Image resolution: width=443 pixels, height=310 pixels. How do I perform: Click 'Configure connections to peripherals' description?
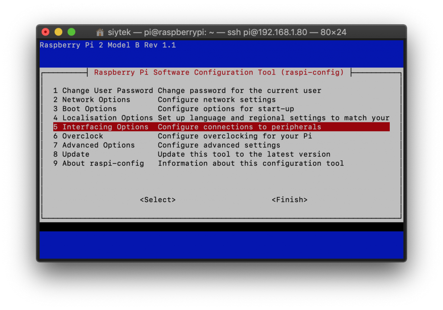pyautogui.click(x=239, y=127)
